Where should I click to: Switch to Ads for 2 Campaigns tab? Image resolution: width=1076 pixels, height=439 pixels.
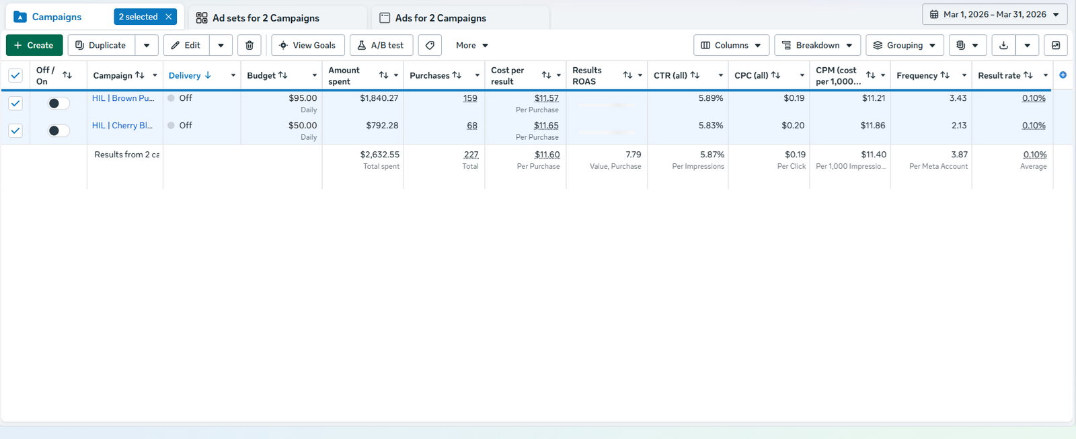click(x=440, y=18)
